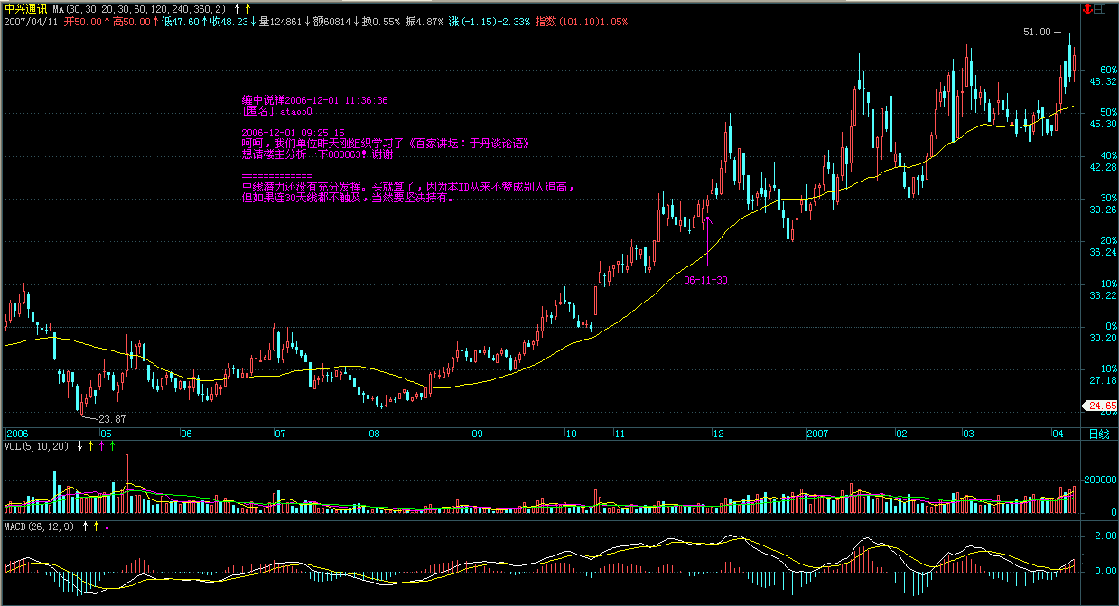Open the MACD(26,12,9) indicator label

[40, 526]
